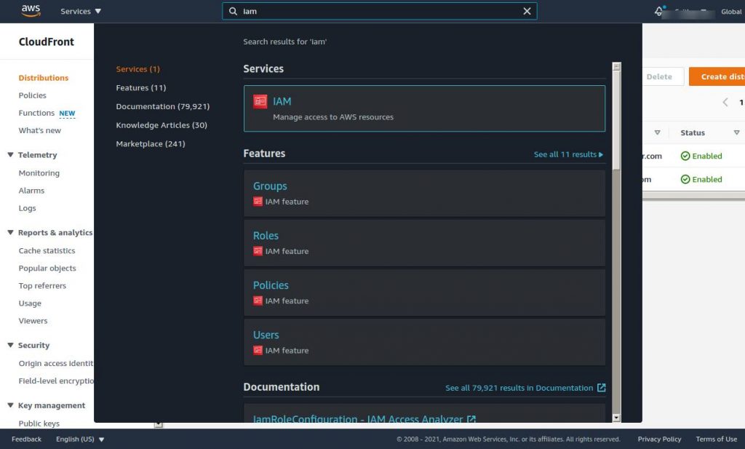The width and height of the screenshot is (745, 449).
Task: Click into the search box containing 'iam'
Action: (380, 12)
